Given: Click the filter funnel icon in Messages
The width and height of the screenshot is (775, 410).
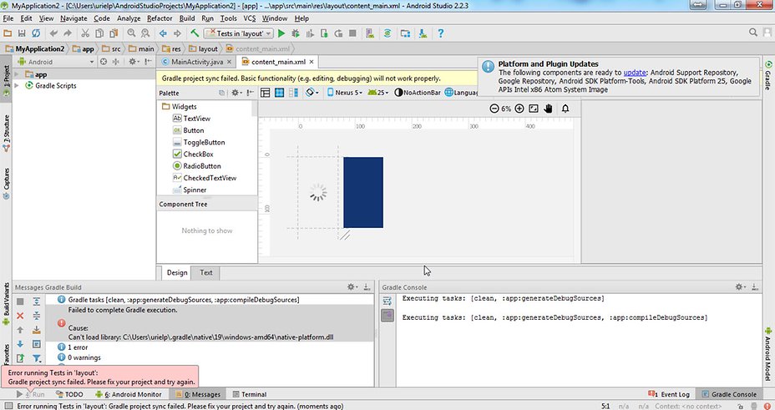Looking at the screenshot, I should click(x=37, y=358).
